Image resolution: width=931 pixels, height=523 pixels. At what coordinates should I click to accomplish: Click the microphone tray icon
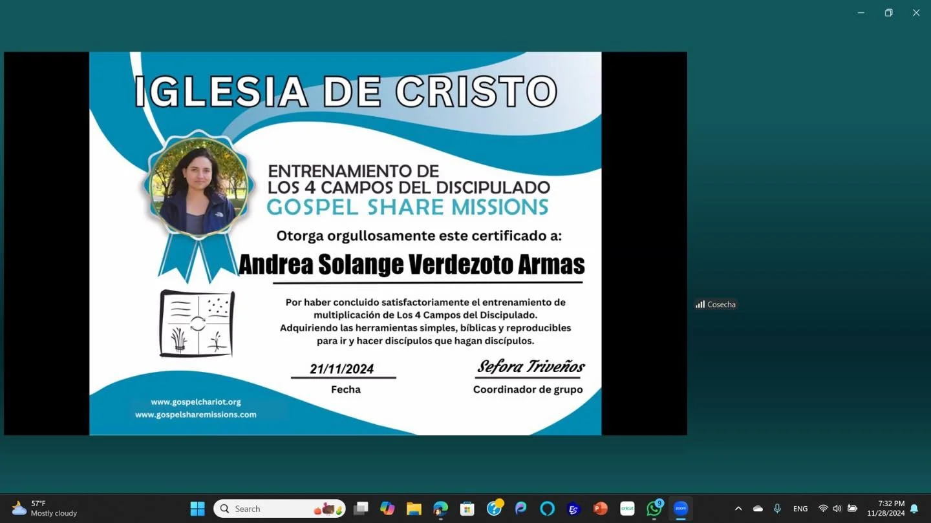coord(777,509)
